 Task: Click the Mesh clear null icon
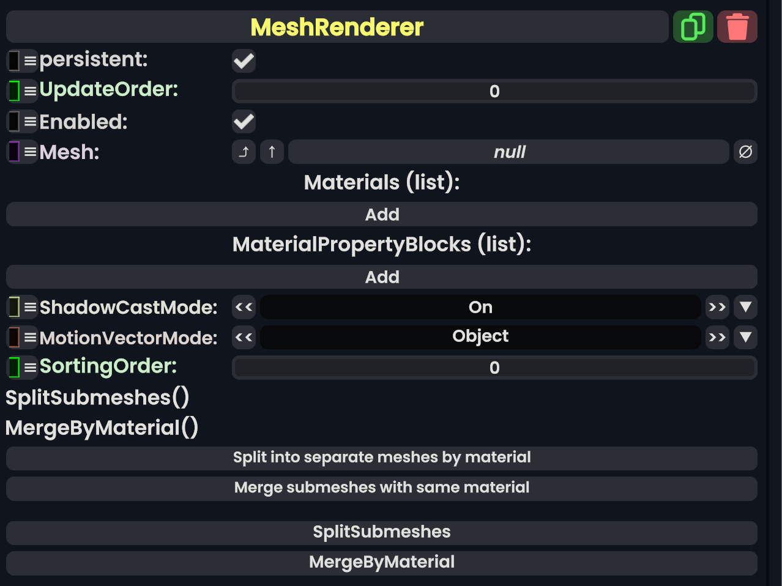click(x=745, y=152)
